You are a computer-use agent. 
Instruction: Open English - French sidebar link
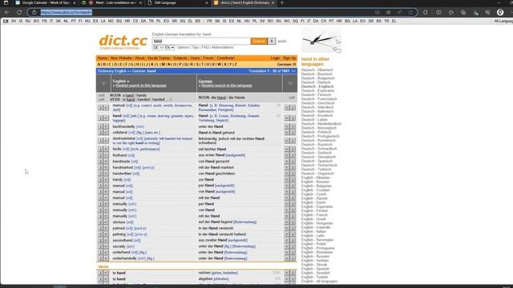314,215
